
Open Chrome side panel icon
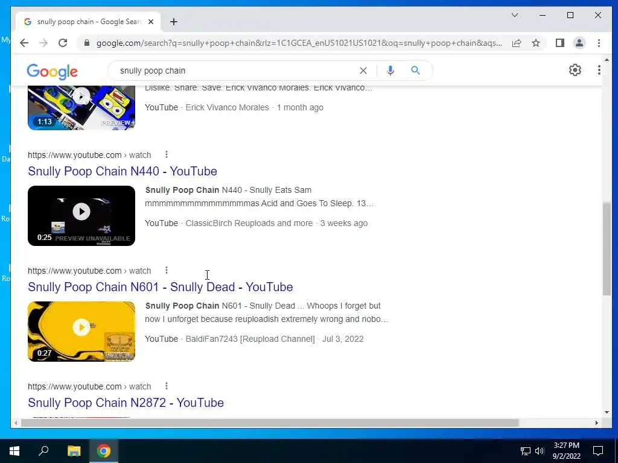[559, 43]
